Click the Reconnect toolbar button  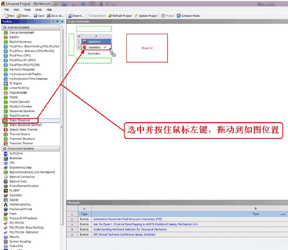(x=97, y=16)
